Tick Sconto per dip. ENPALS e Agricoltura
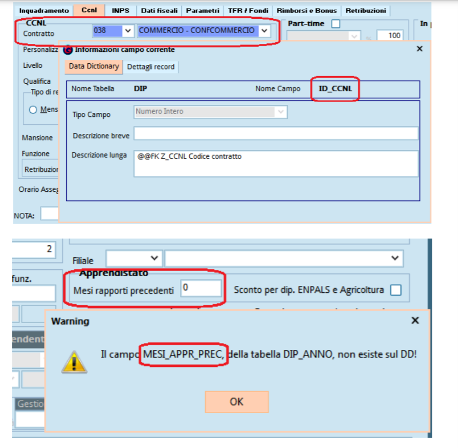Viewport: 458px width, 448px height. [396, 290]
